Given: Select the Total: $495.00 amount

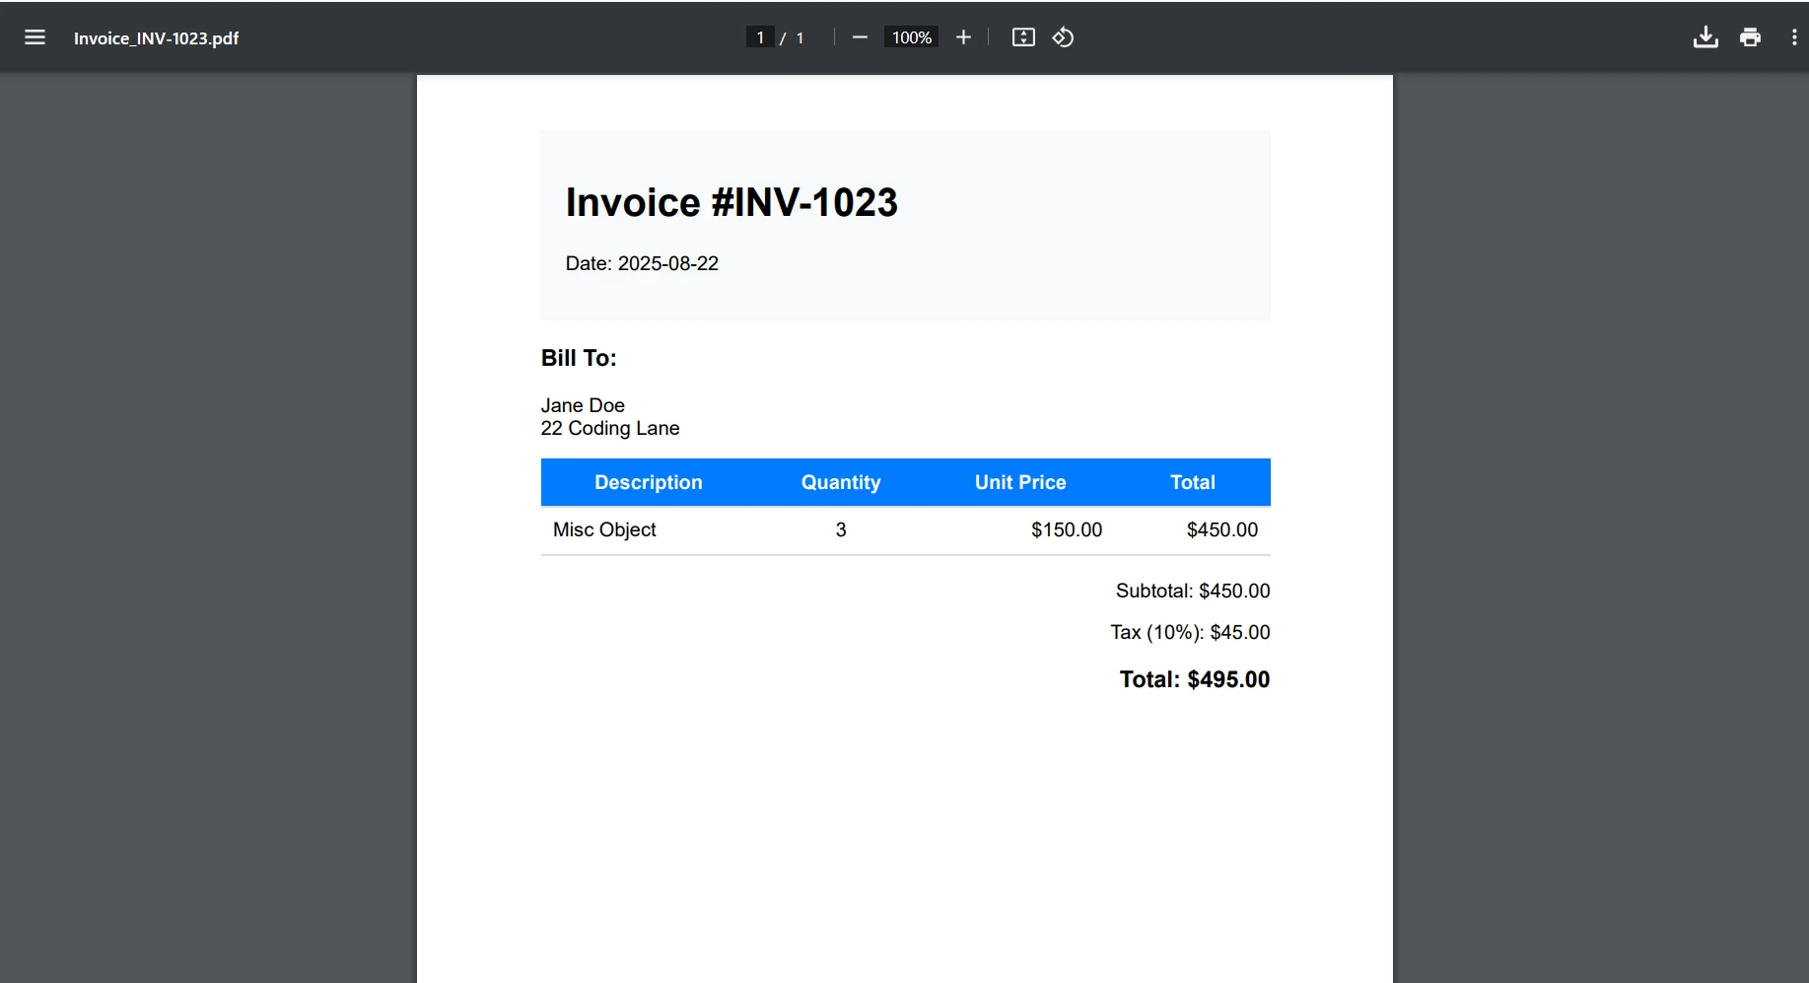Looking at the screenshot, I should (1194, 679).
